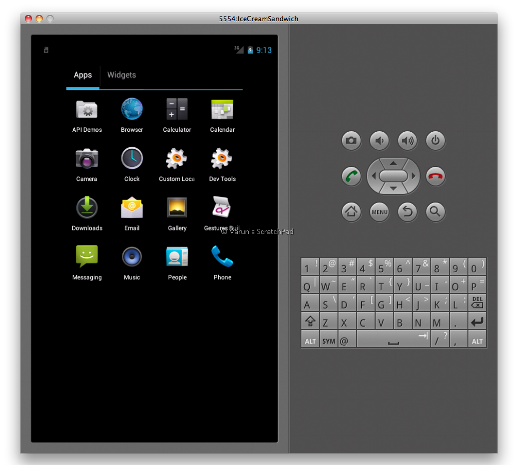
Task: Open the Calculator app
Action: point(177,115)
